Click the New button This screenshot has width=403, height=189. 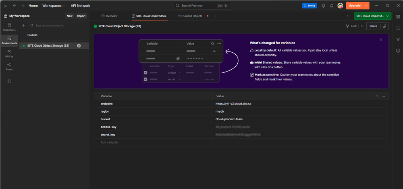[70, 16]
